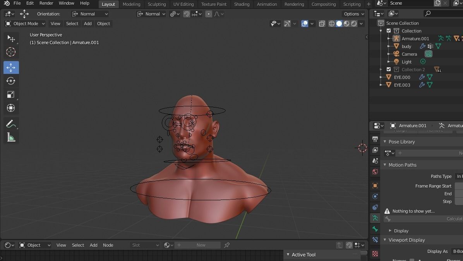Activate the Rotate tool
The height and width of the screenshot is (261, 463).
click(11, 81)
